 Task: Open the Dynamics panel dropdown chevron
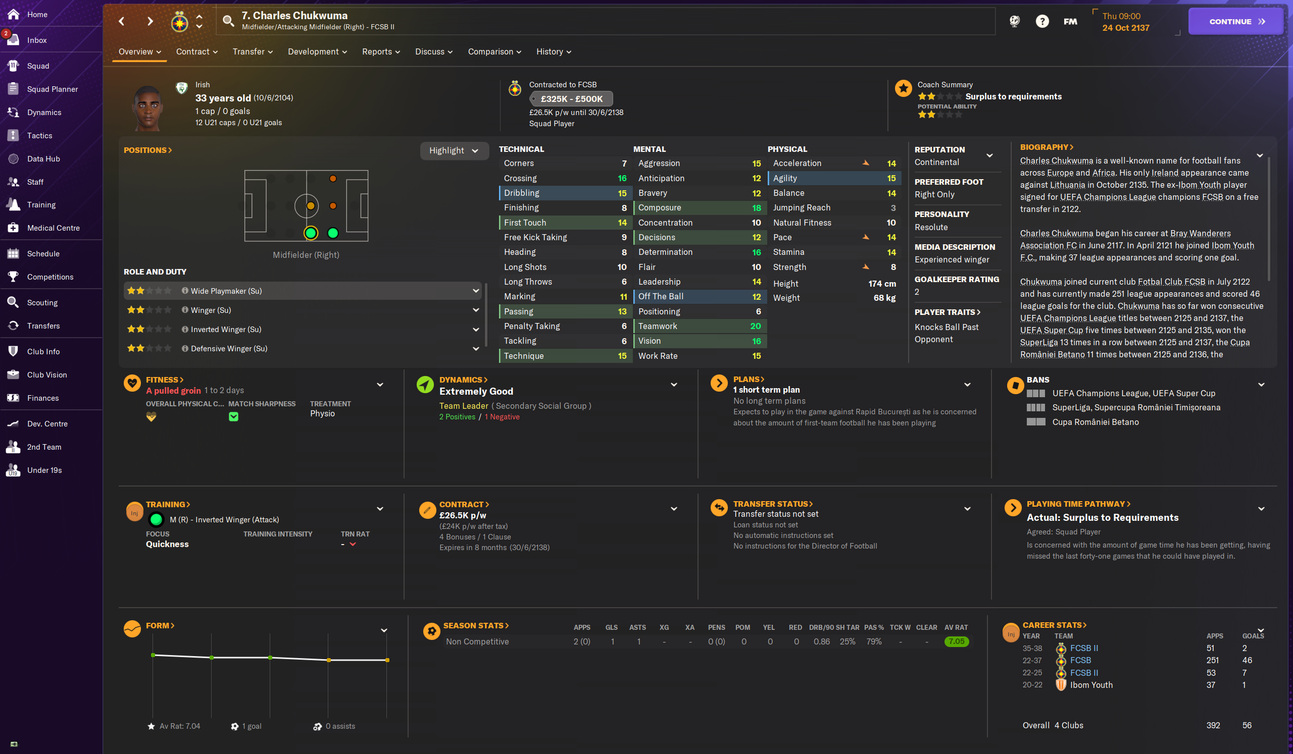(674, 385)
